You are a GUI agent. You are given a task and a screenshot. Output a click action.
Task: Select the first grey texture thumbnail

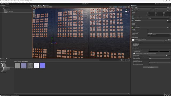18,66
